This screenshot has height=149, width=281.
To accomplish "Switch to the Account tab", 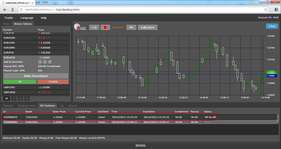I will click(73, 106).
